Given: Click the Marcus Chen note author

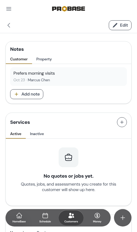Looking at the screenshot, I should tap(39, 80).
